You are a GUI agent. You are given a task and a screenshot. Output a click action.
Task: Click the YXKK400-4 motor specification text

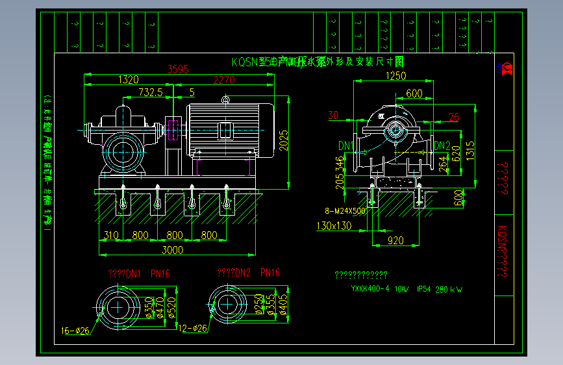pyautogui.click(x=370, y=288)
